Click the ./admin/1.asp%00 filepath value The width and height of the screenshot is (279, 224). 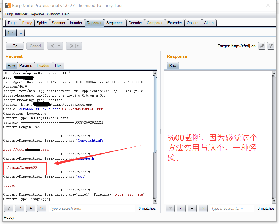click(21, 168)
